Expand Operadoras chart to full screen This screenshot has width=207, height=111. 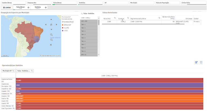point(201,62)
